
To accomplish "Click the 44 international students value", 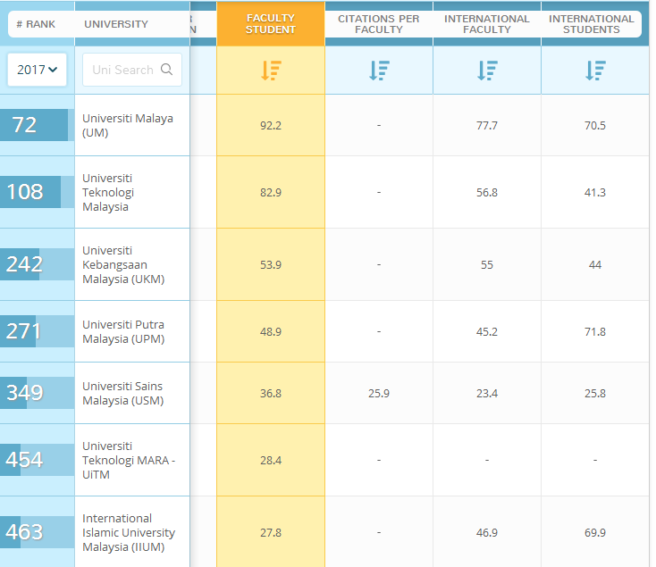I will tap(595, 264).
